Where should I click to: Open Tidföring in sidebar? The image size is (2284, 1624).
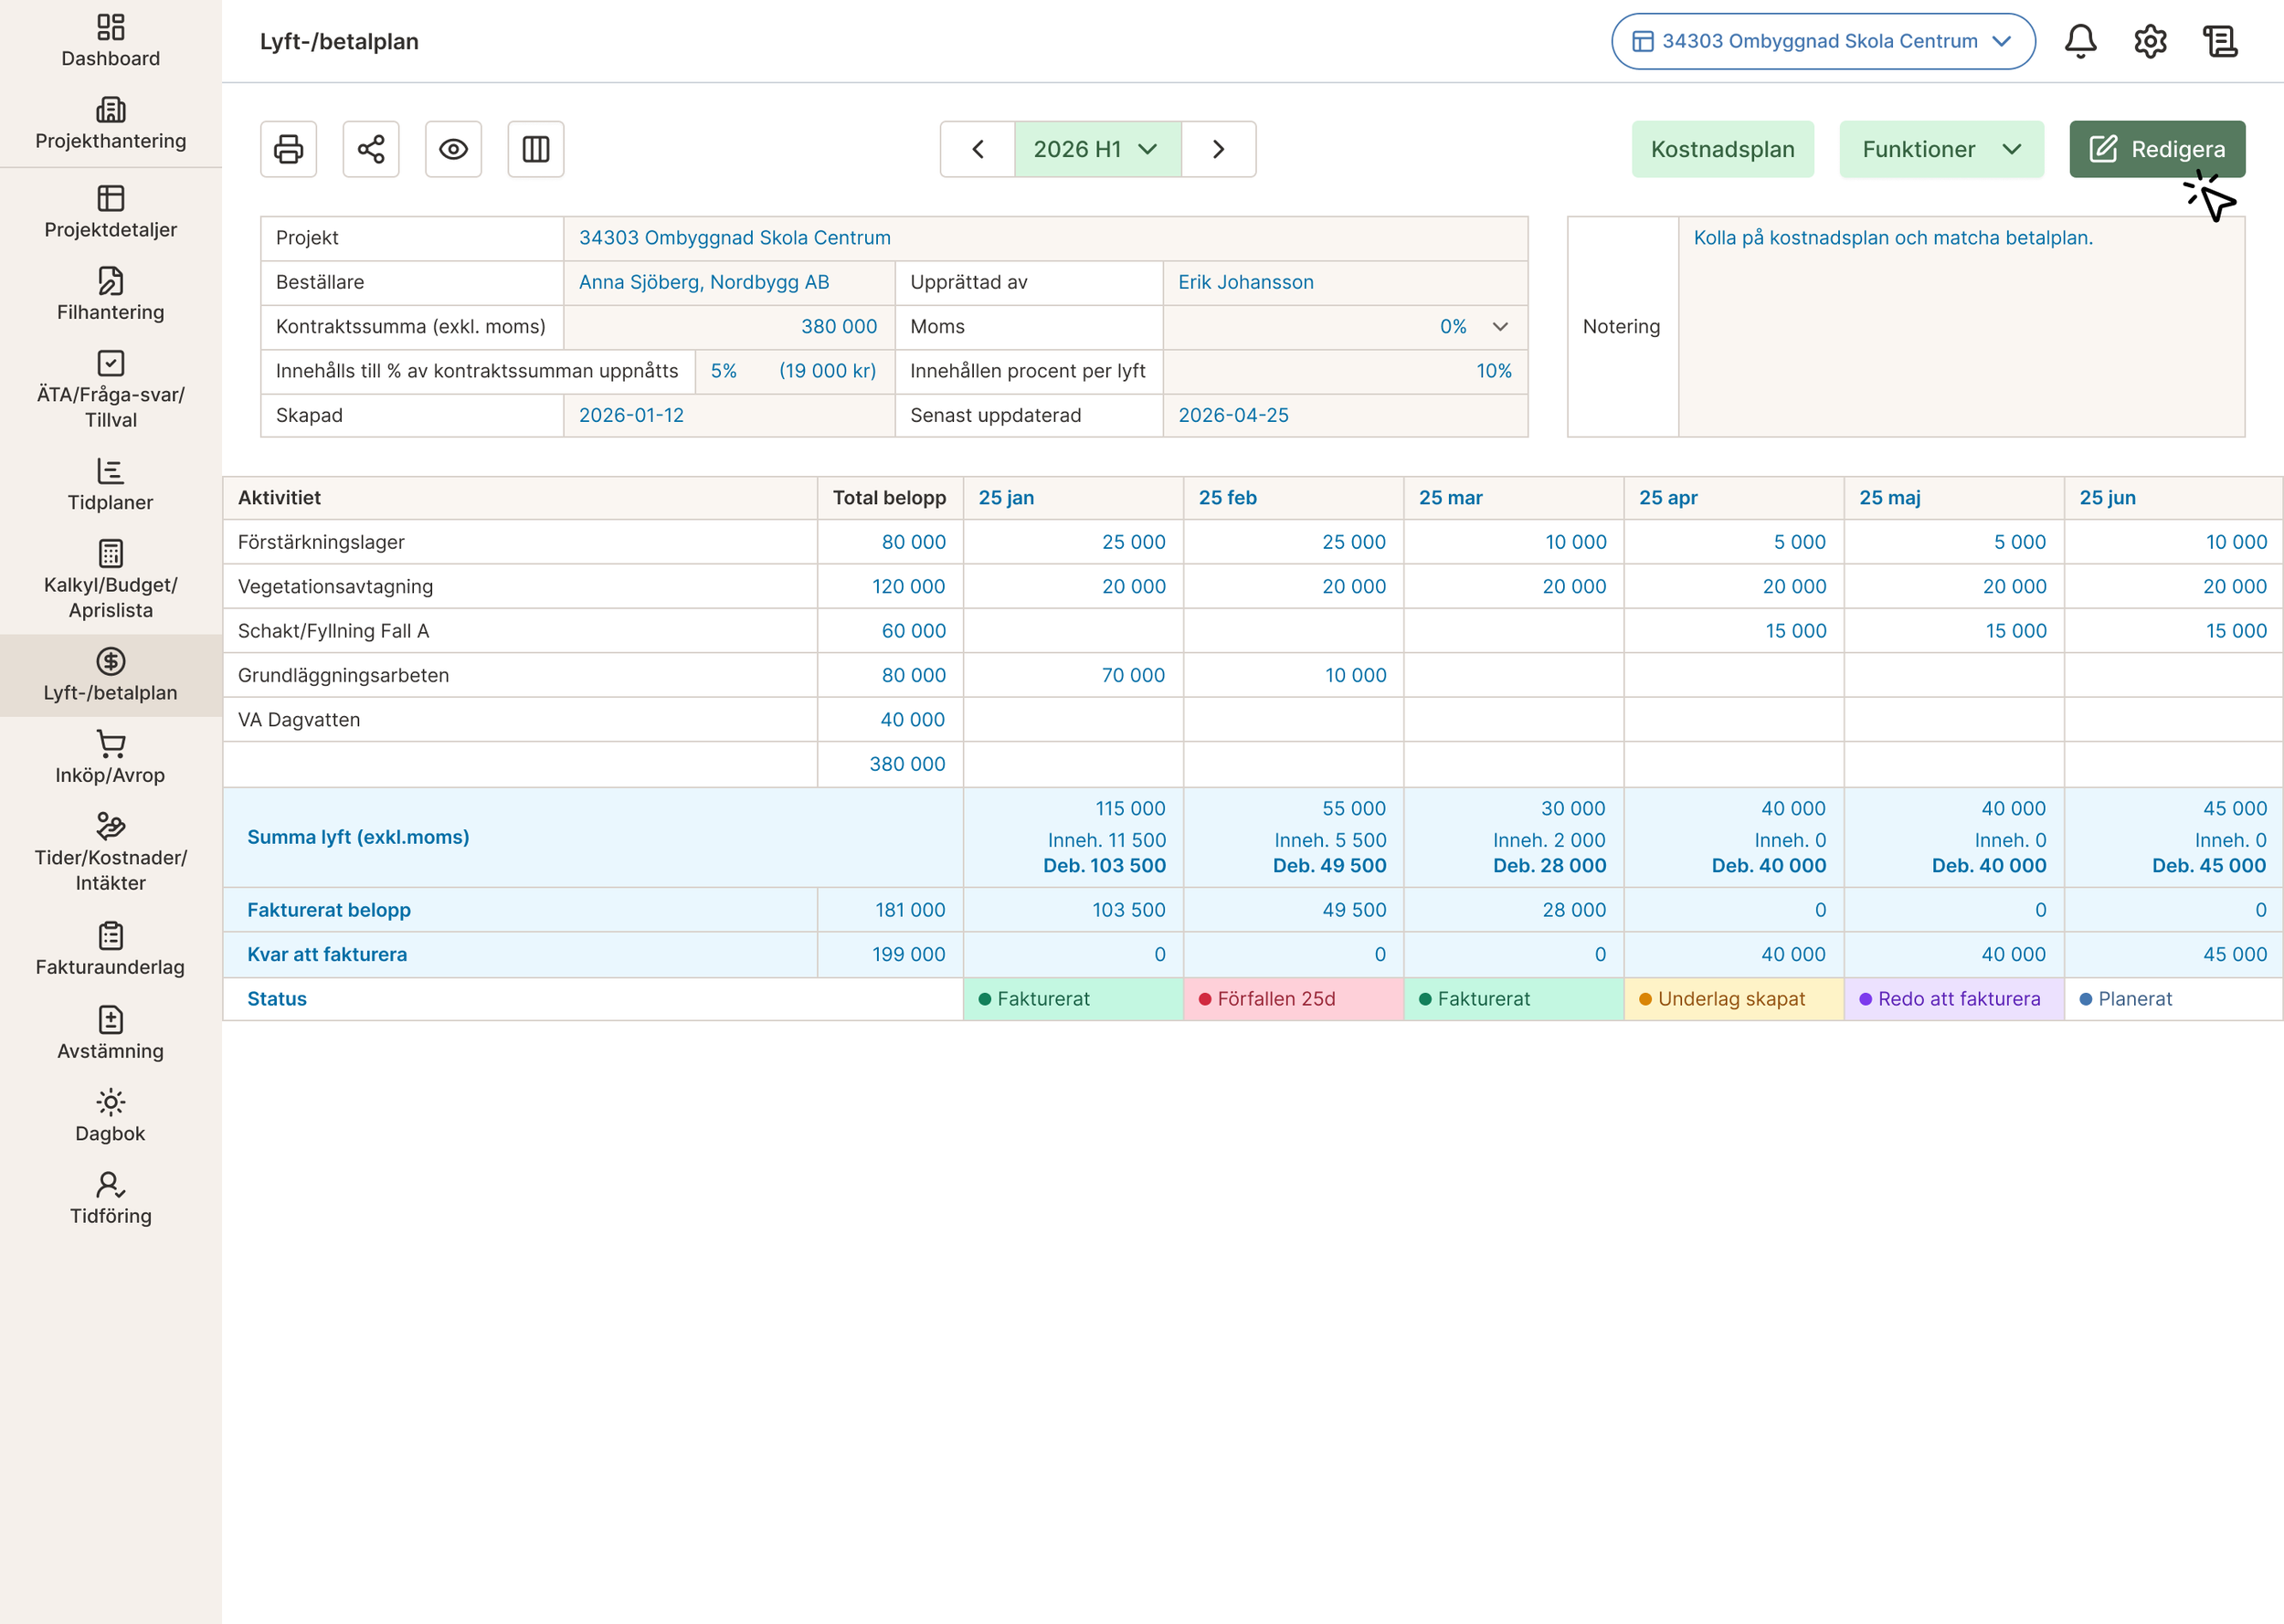pyautogui.click(x=111, y=1199)
